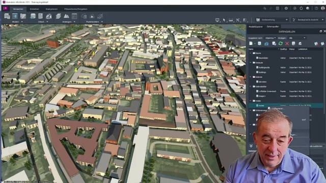Image resolution: width=326 pixels, height=183 pixels.
Task: Click the ruler measure tool icon
Action: pos(231,20)
